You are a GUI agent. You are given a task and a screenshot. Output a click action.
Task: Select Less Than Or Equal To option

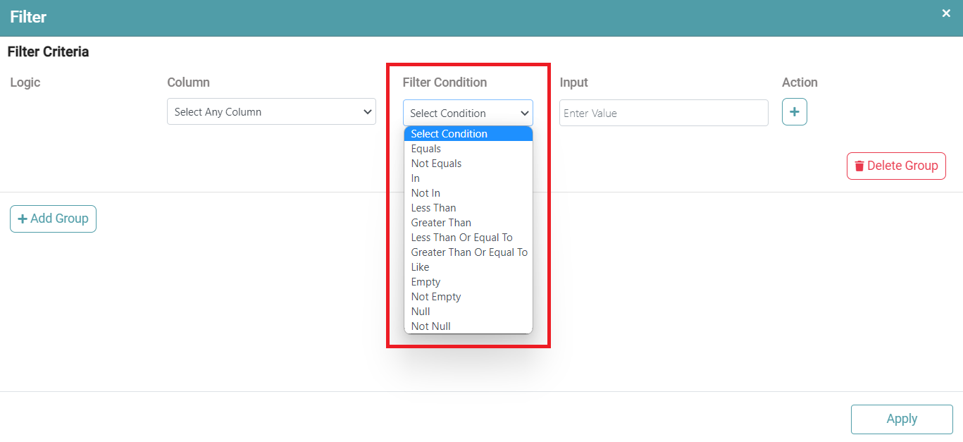(x=461, y=238)
